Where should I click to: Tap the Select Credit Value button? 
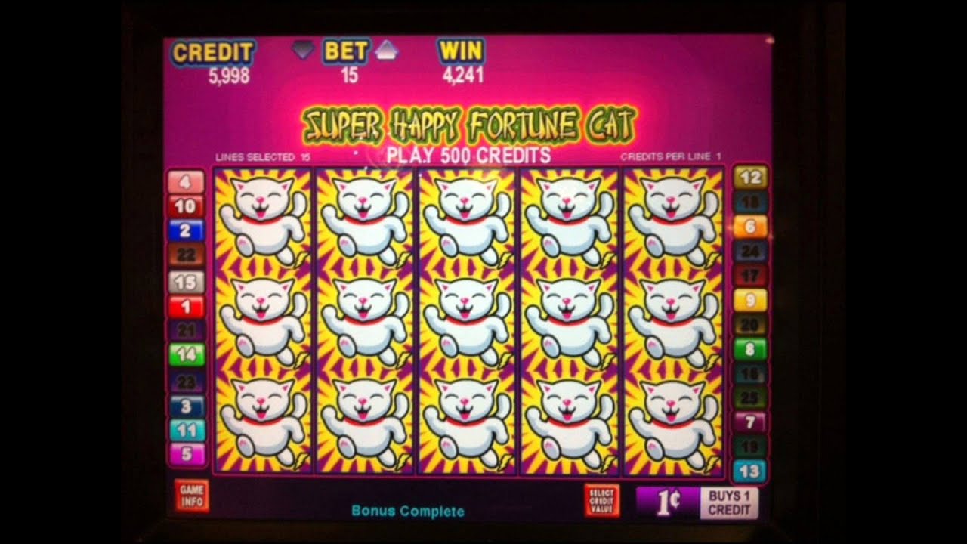[x=601, y=500]
